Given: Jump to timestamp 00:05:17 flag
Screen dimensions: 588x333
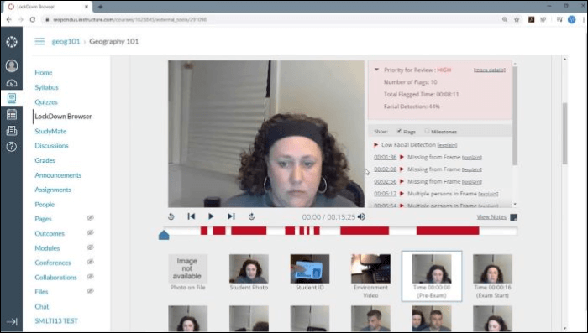Looking at the screenshot, I should click(385, 194).
